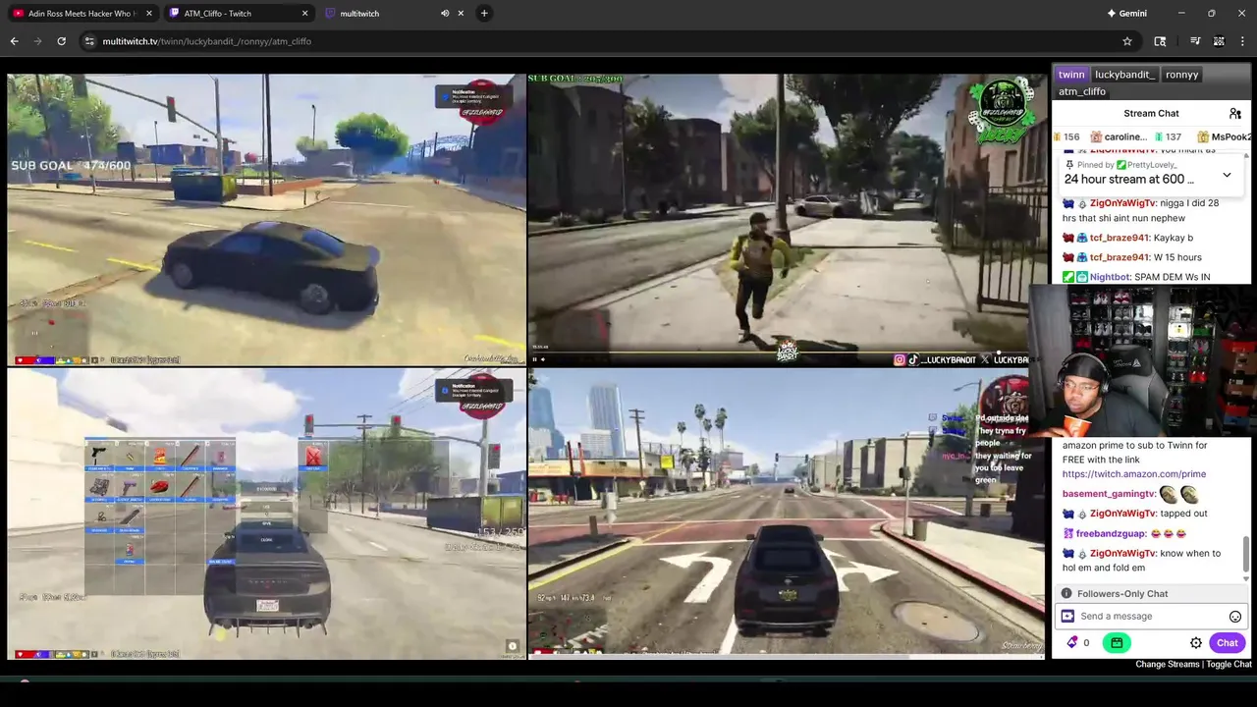The width and height of the screenshot is (1257, 707).
Task: Bookmark this page with the star icon
Action: coord(1127,41)
